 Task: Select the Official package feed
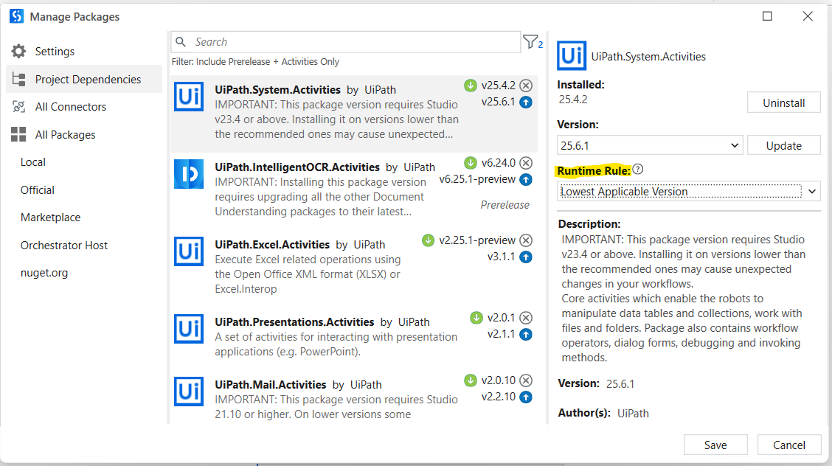point(37,189)
